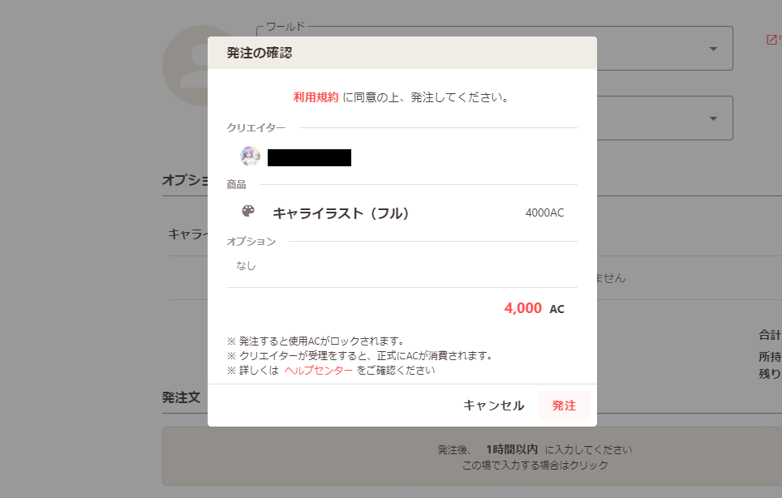Click the red external-link icon at top right

tap(771, 40)
